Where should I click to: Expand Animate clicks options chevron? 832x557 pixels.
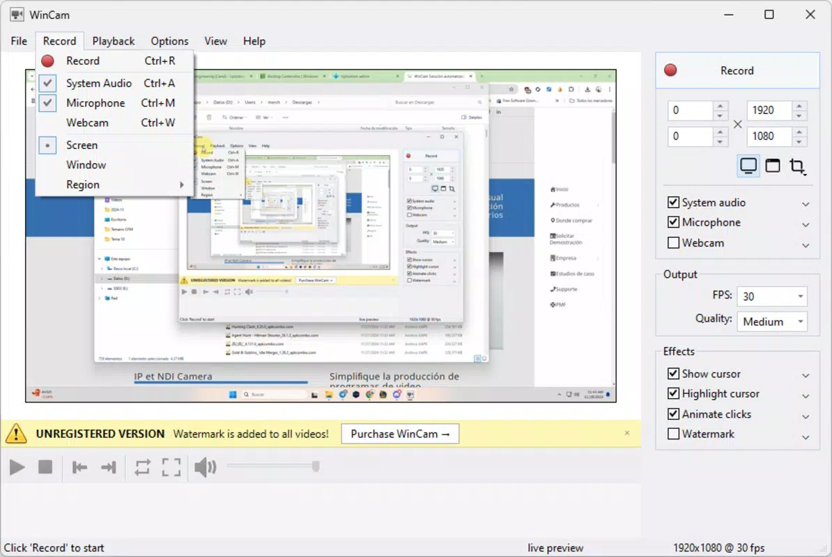tap(806, 416)
